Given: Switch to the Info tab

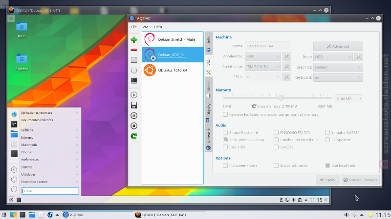Looking at the screenshot, I should click(x=209, y=44).
